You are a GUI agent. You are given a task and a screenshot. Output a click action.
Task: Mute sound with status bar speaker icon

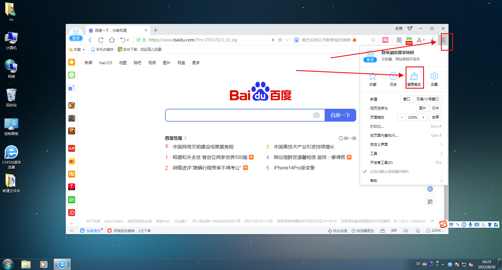406,231
